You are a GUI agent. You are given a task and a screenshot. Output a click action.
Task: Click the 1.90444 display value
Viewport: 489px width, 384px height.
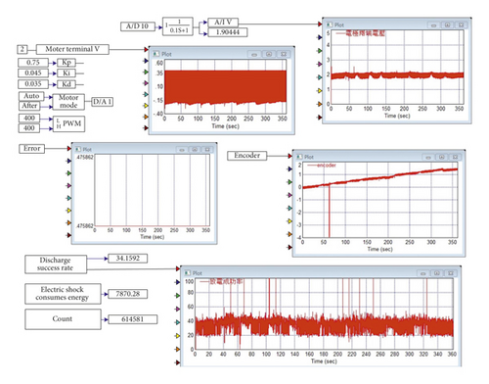[228, 32]
